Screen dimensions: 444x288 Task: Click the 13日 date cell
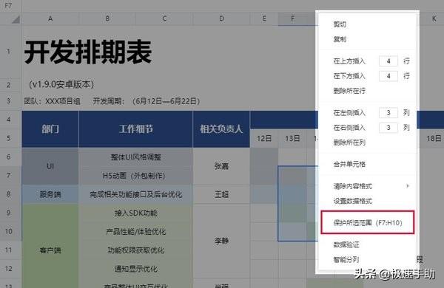pyautogui.click(x=292, y=139)
